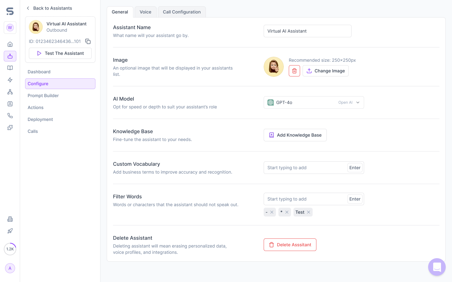Open the puzzle piece integrations icon
The width and height of the screenshot is (452, 282).
point(10,128)
